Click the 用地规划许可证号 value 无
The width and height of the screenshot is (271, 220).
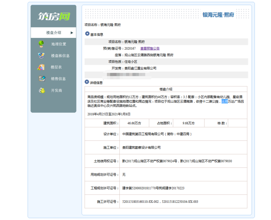[124, 174]
